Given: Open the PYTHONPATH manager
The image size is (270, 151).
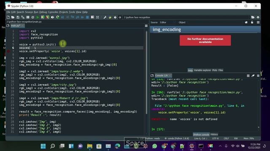Looking at the screenshot, I should pyautogui.click(x=110, y=17).
